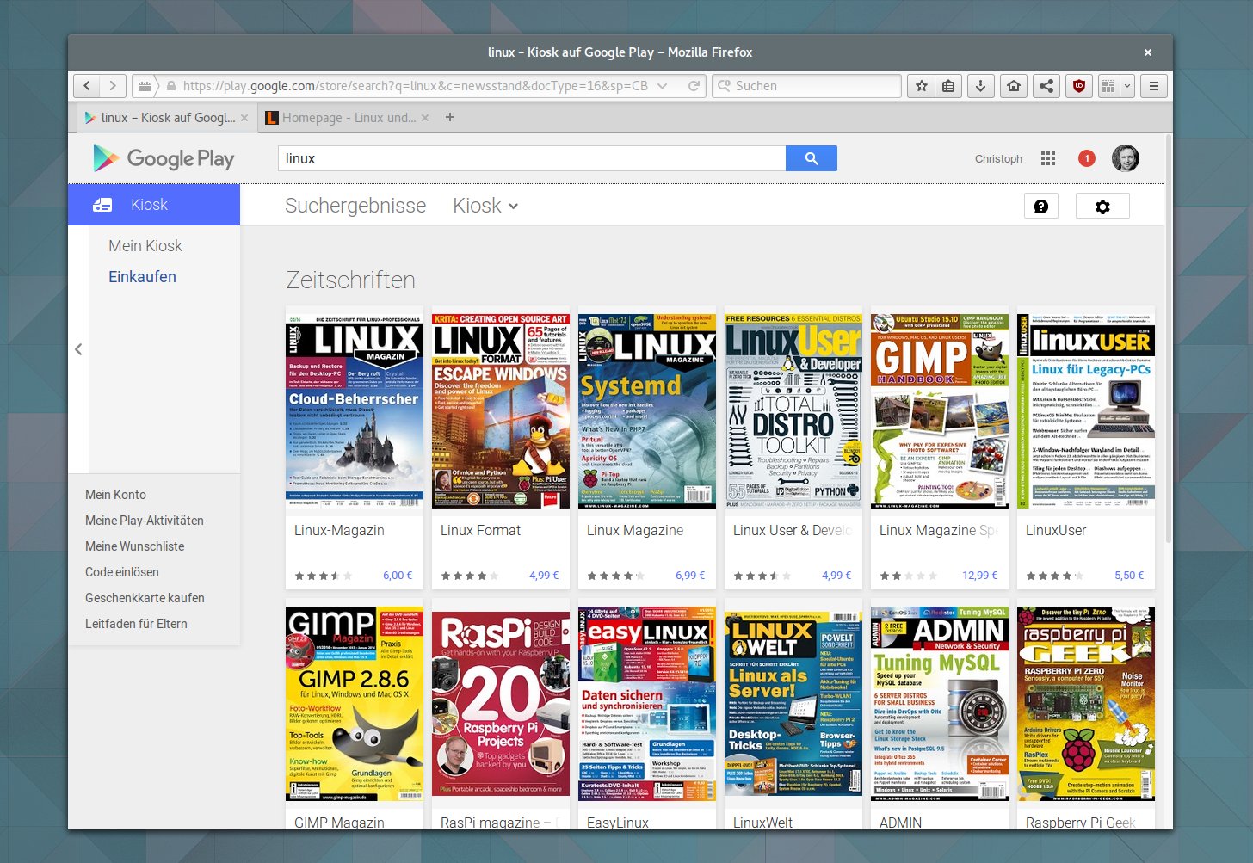
Task: Open RasPi magazine cover thumbnail
Action: 501,703
